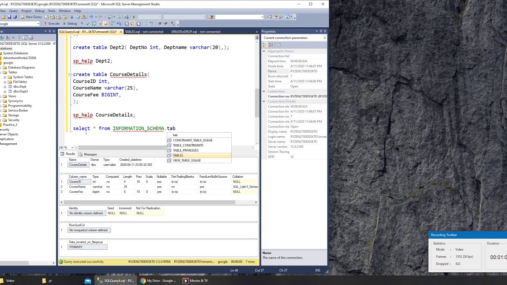Switch to the DREATEnDROP.sql tab
Image resolution: width=507 pixels, height=285 pixels.
(x=196, y=32)
